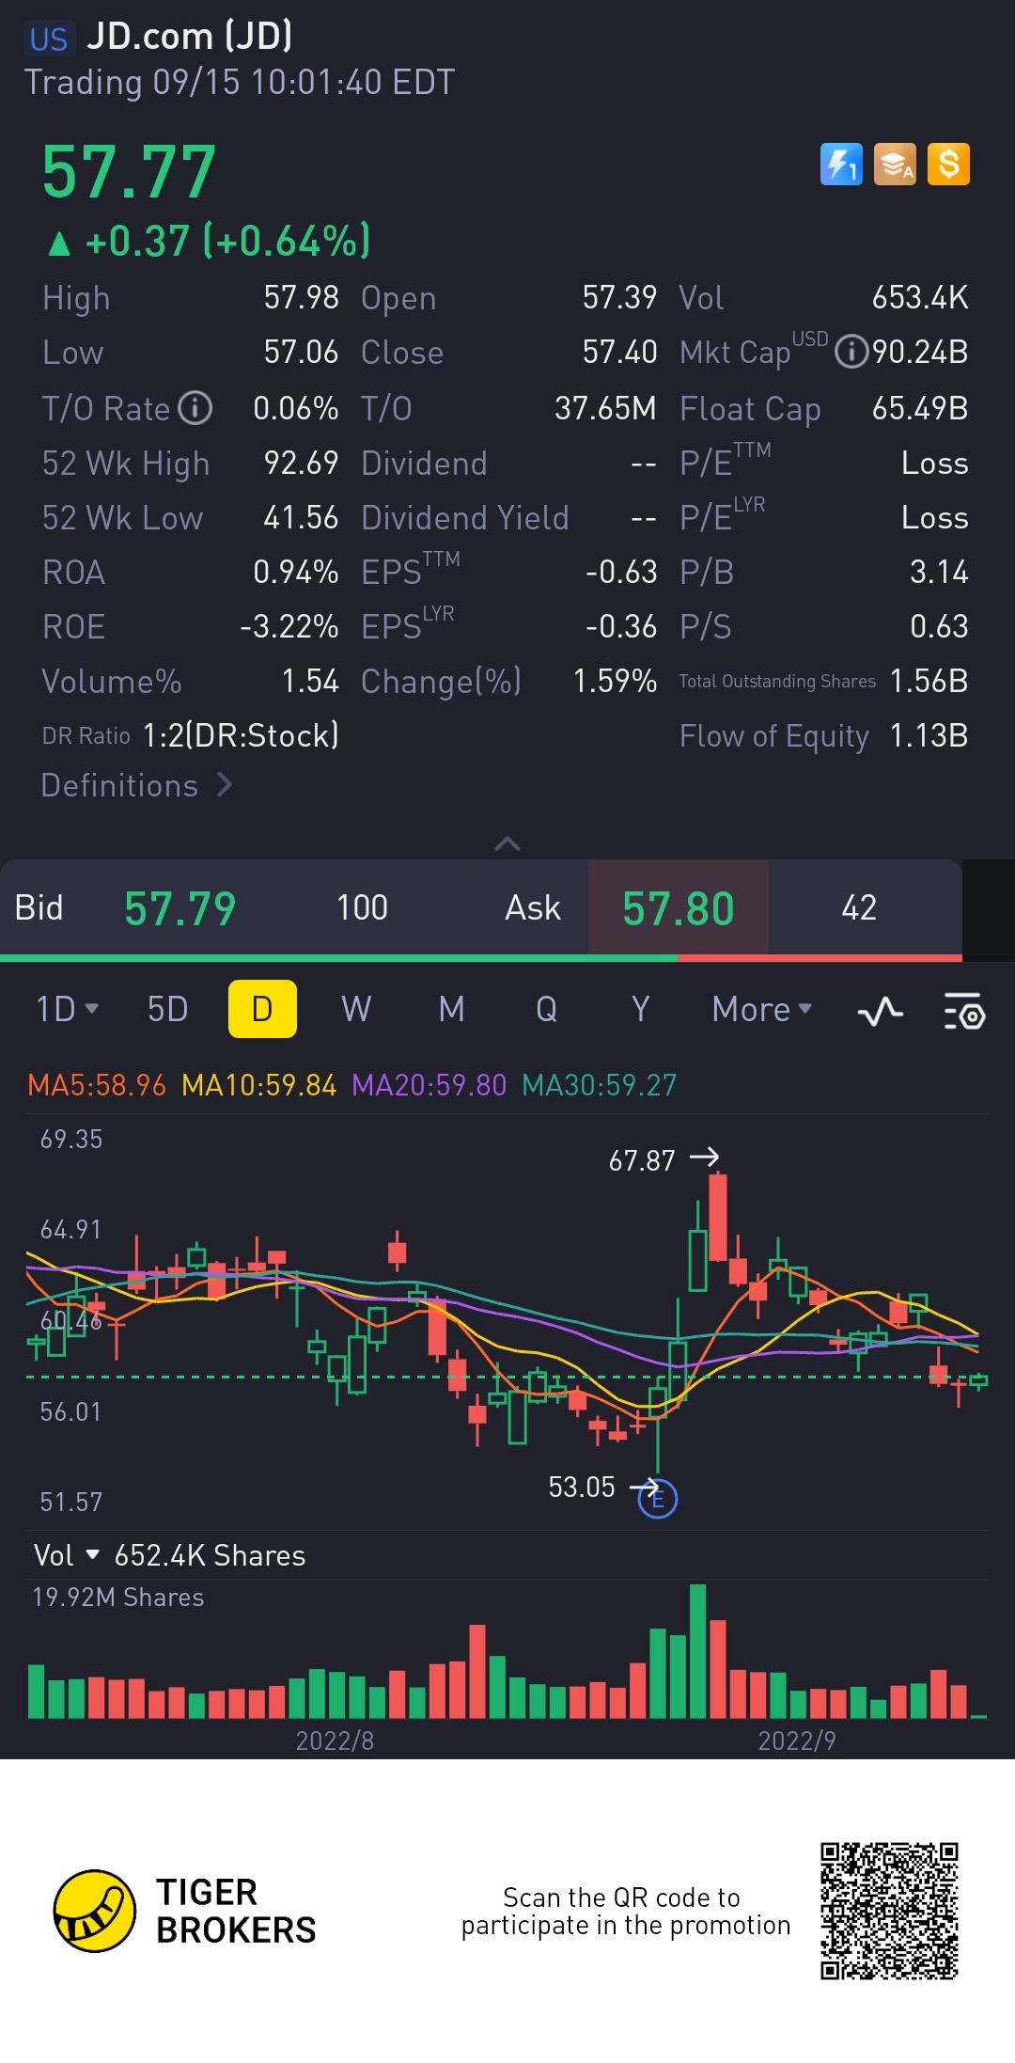Tap the Bid price 57.79

coord(180,908)
